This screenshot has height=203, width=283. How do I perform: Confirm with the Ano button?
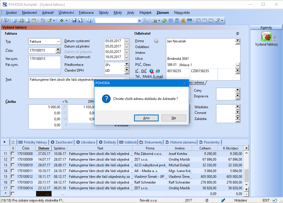pos(146,118)
